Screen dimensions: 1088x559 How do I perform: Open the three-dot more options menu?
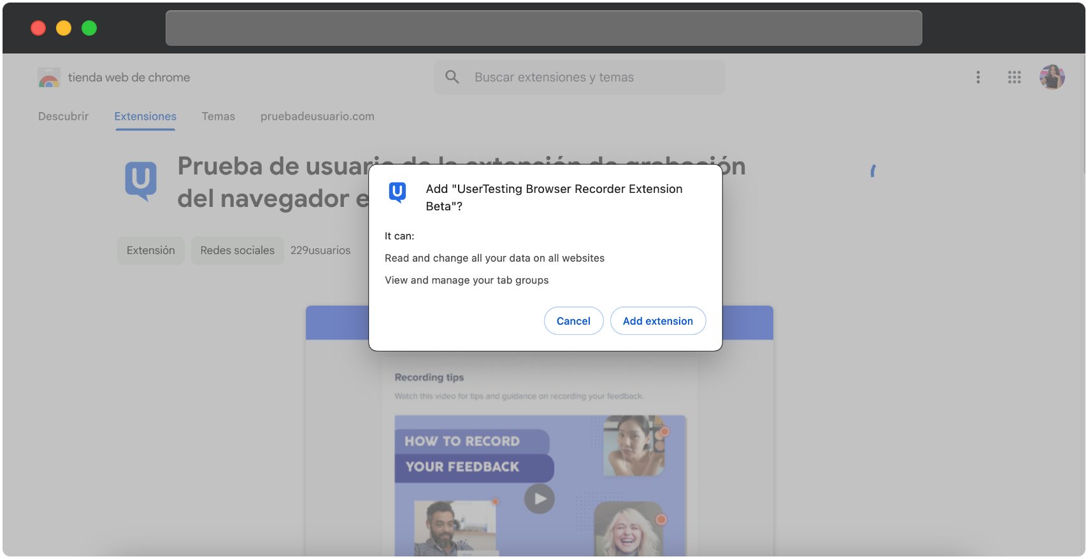978,77
